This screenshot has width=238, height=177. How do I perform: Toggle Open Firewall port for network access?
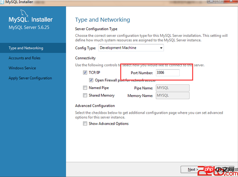tap(91, 80)
